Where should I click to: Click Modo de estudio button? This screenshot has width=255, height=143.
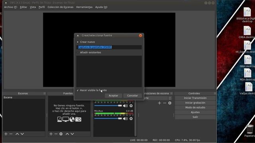(x=195, y=108)
